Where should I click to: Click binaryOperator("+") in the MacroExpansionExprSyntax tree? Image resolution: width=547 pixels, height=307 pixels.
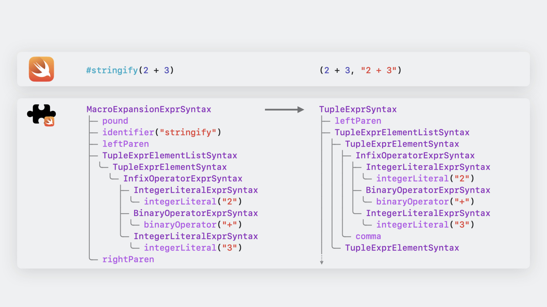(193, 224)
